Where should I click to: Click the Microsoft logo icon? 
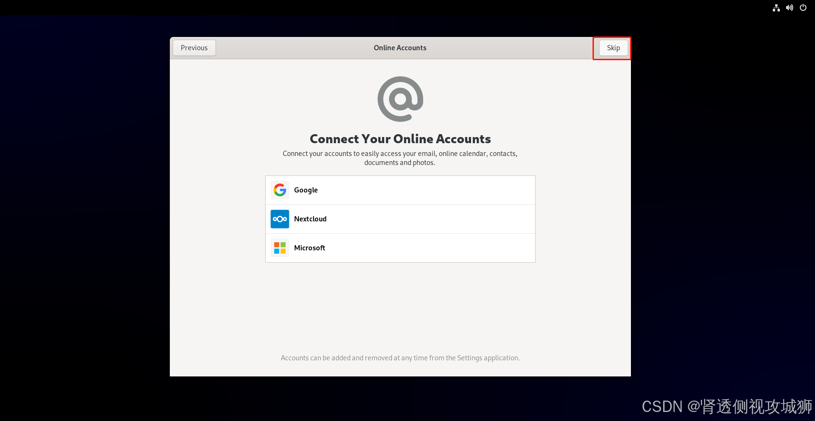280,248
